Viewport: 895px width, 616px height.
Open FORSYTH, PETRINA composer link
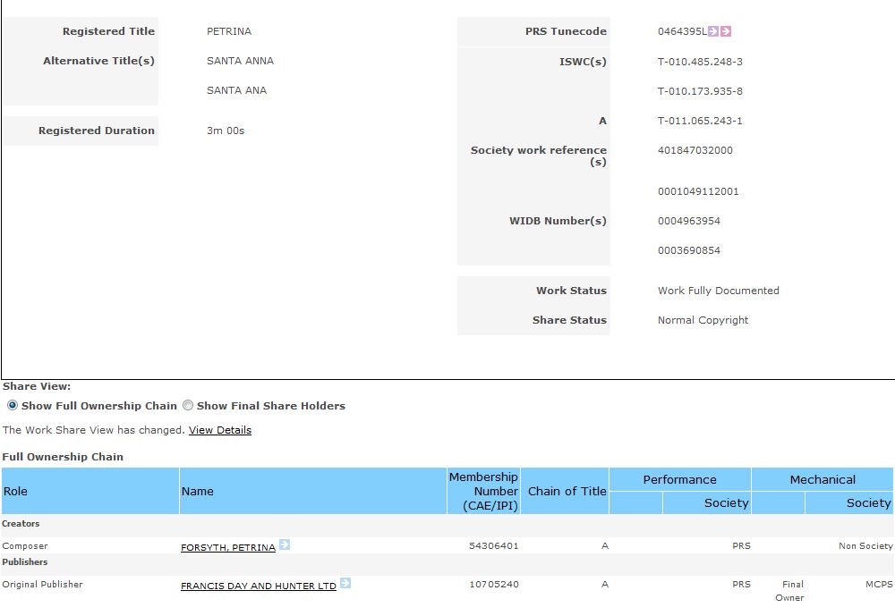[x=227, y=547]
